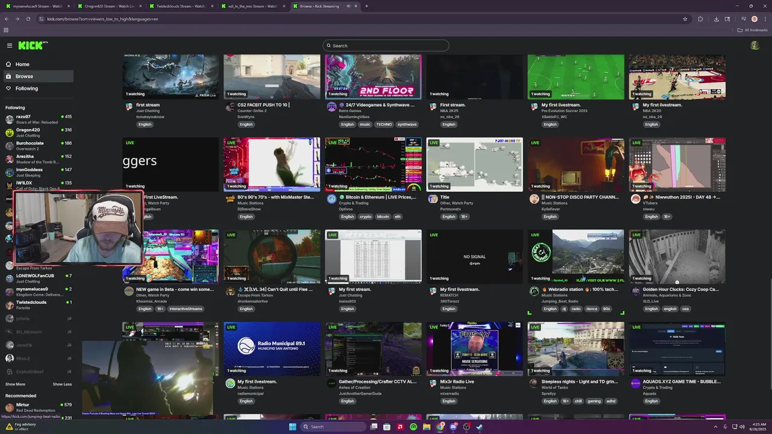Click the site info icon in address bar

click(x=41, y=19)
